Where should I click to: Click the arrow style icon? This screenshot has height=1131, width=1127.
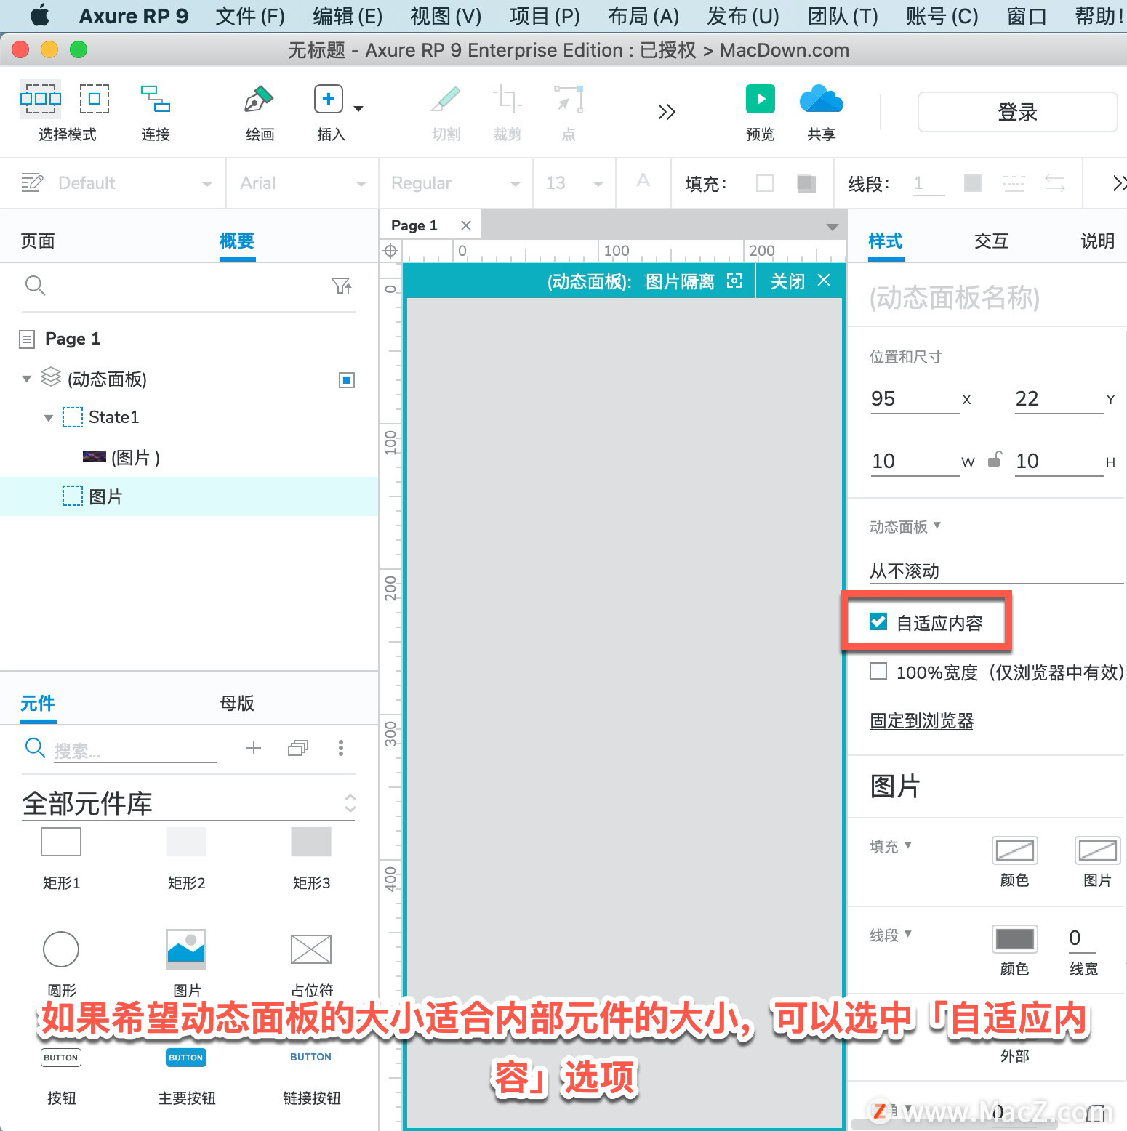pyautogui.click(x=1055, y=183)
